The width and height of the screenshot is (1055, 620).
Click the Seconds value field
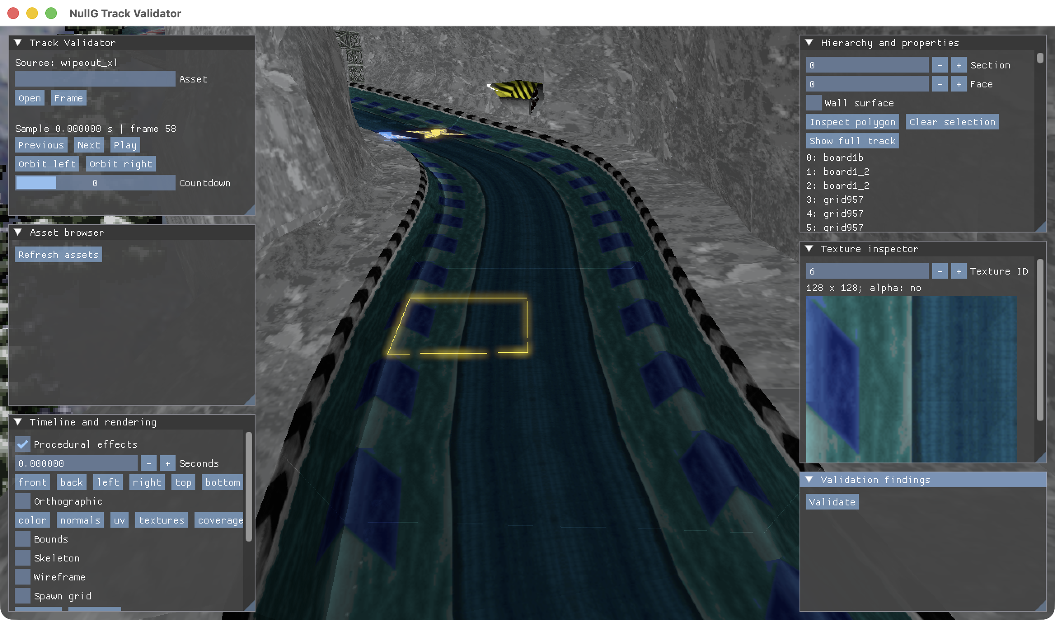(76, 463)
